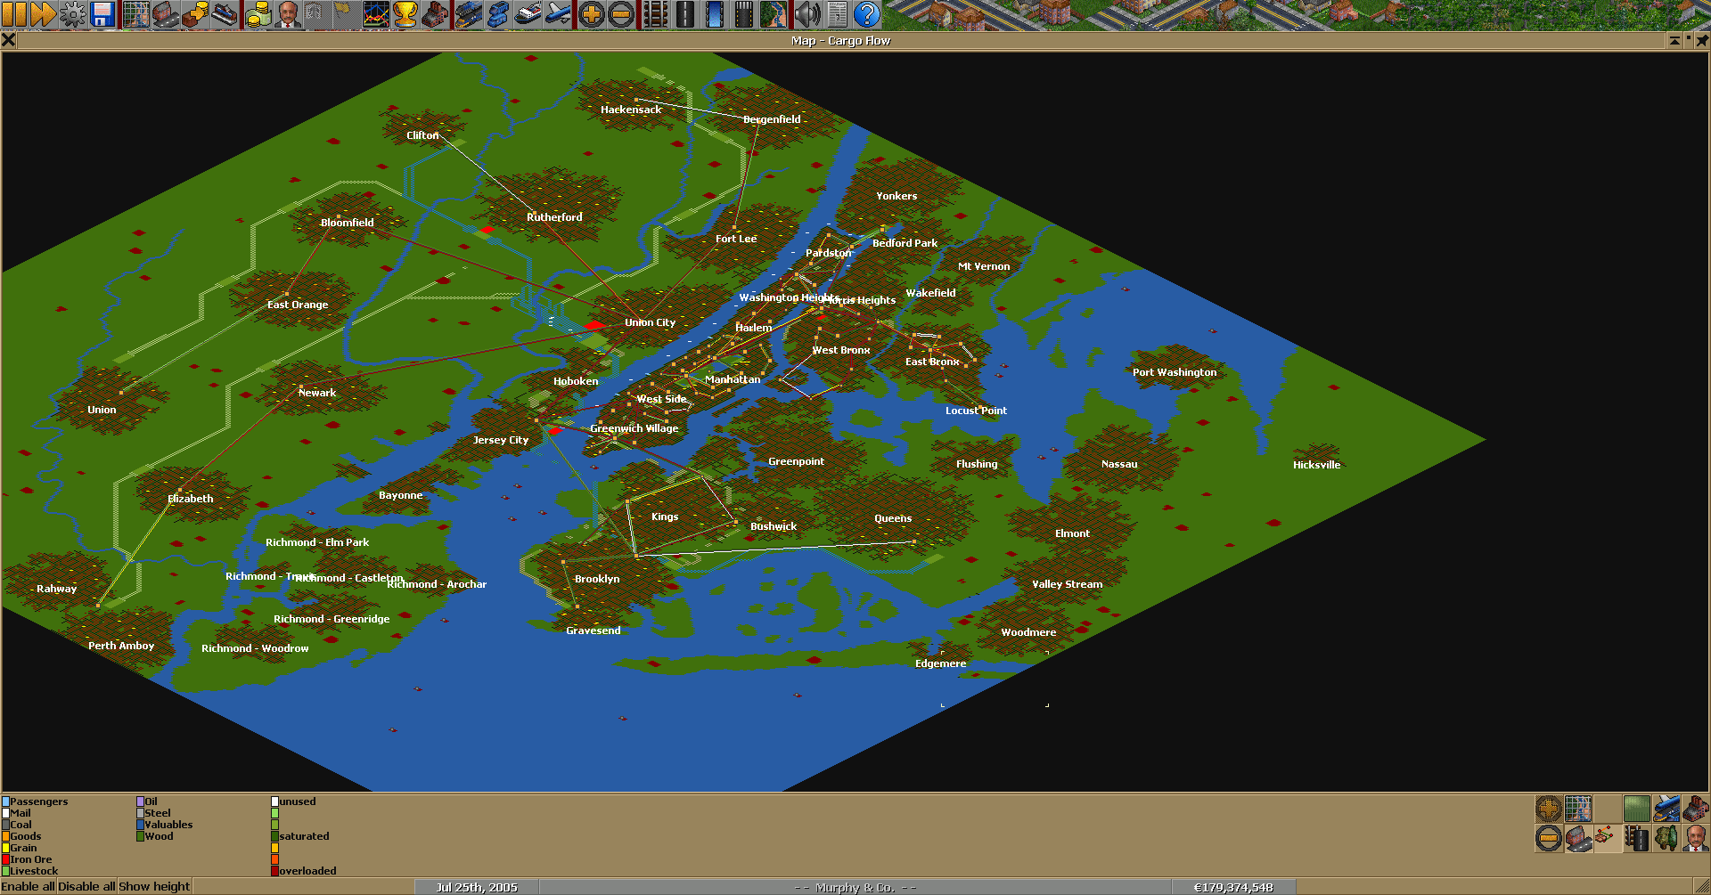The image size is (1711, 895).
Task: Open company information face icon in main toolbar
Action: pos(288,14)
